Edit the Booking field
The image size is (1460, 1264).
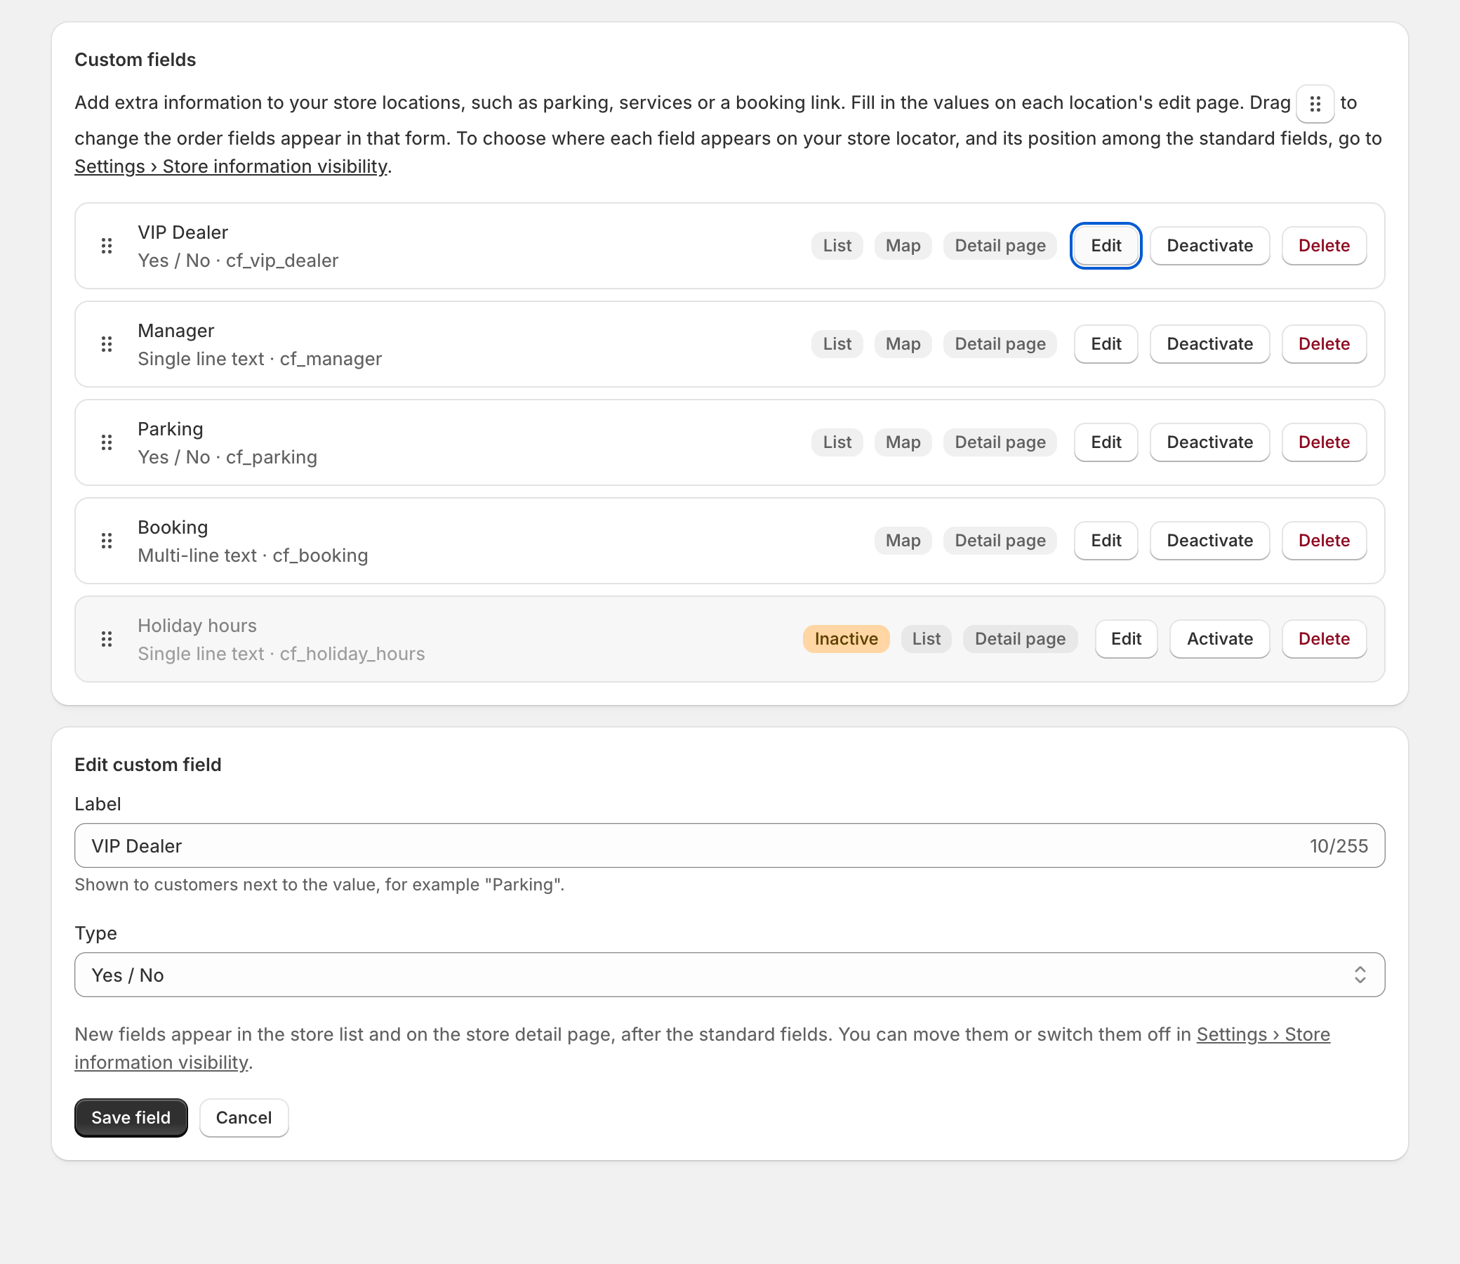click(x=1106, y=540)
